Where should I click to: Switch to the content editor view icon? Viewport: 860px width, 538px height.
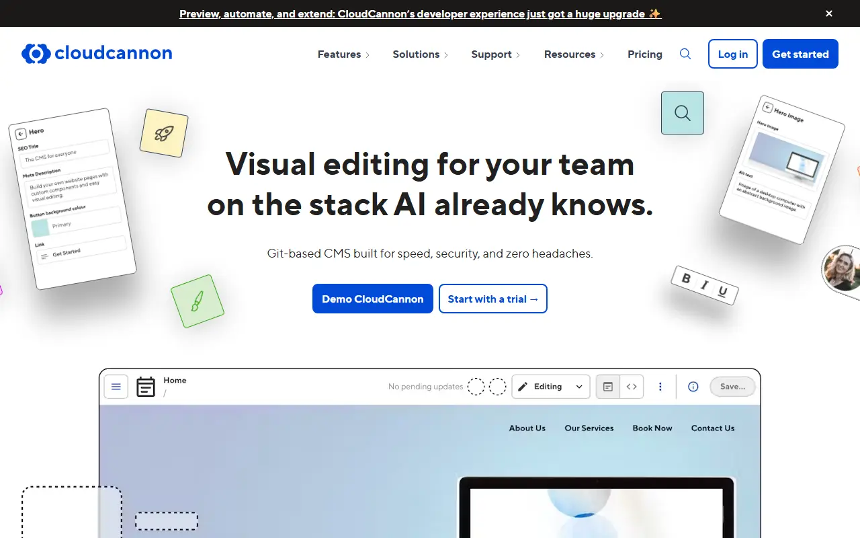(608, 387)
